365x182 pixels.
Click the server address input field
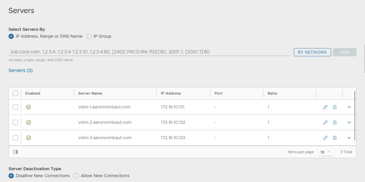(150, 52)
